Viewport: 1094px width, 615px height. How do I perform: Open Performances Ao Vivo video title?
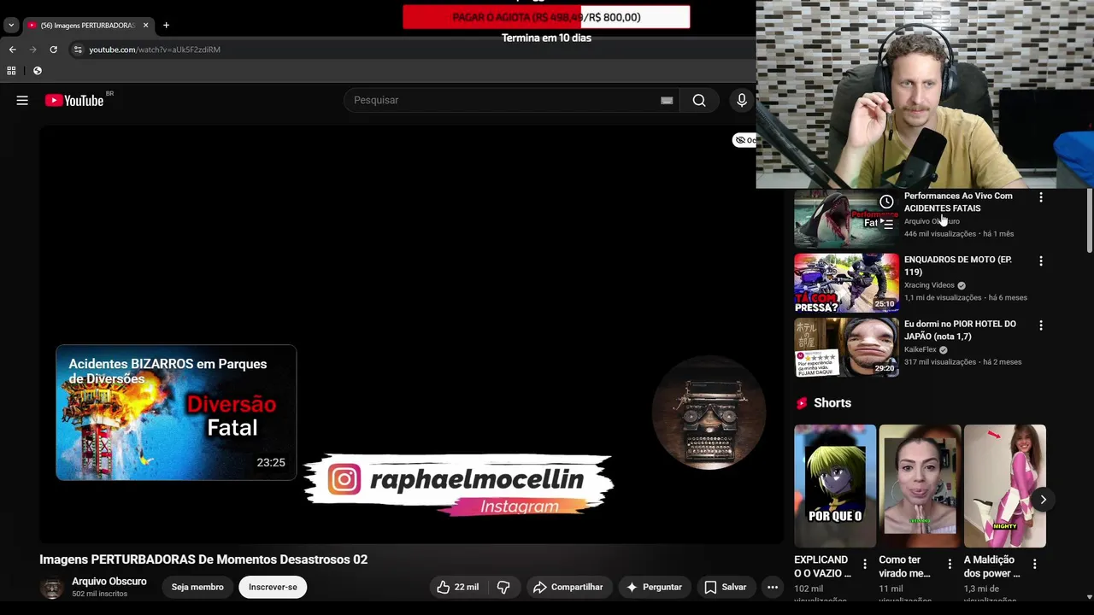pyautogui.click(x=958, y=202)
